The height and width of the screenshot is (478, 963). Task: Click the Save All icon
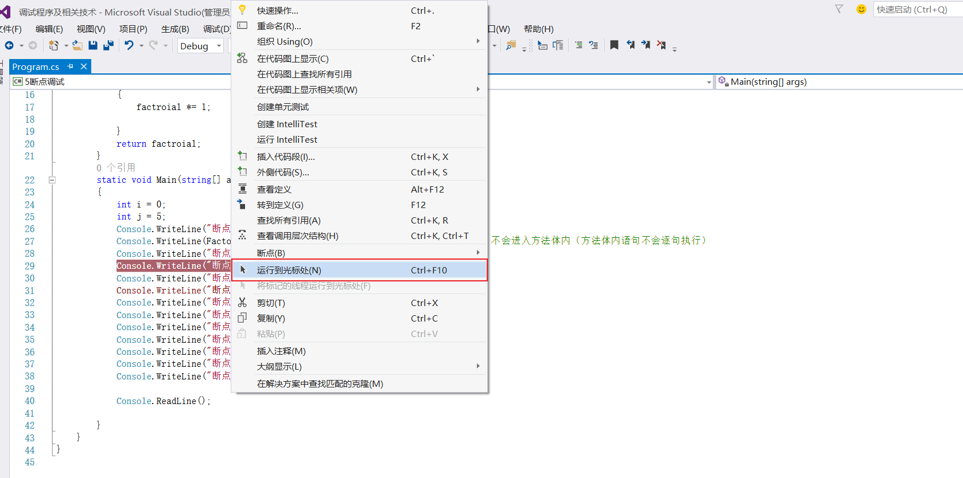point(108,45)
